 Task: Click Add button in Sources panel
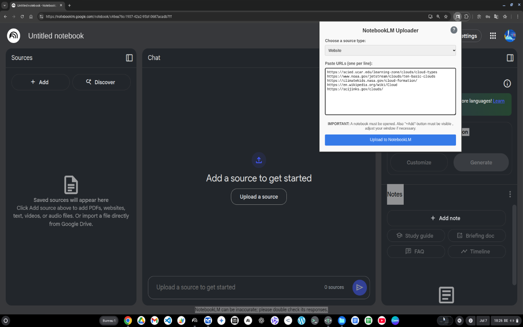40,82
